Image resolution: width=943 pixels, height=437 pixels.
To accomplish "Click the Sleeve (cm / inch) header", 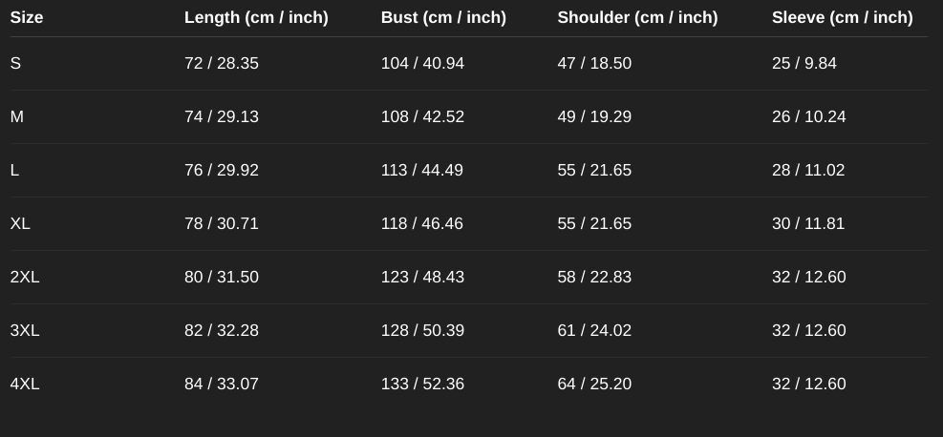I will [842, 17].
